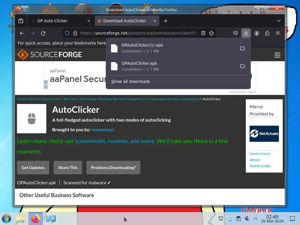Click Get Updates button
This screenshot has width=300, height=225.
[33, 168]
